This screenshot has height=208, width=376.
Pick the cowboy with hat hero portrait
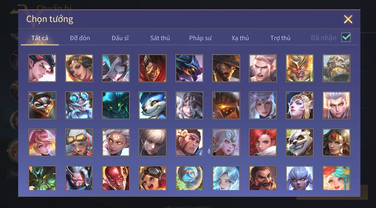[226, 68]
